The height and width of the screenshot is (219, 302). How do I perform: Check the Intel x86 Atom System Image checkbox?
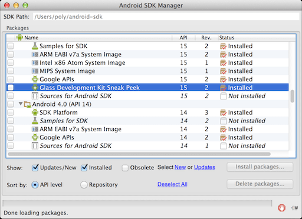(11, 62)
